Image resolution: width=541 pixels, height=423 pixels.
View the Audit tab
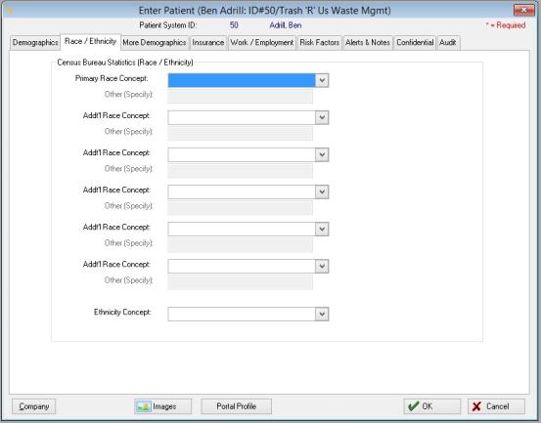point(448,43)
